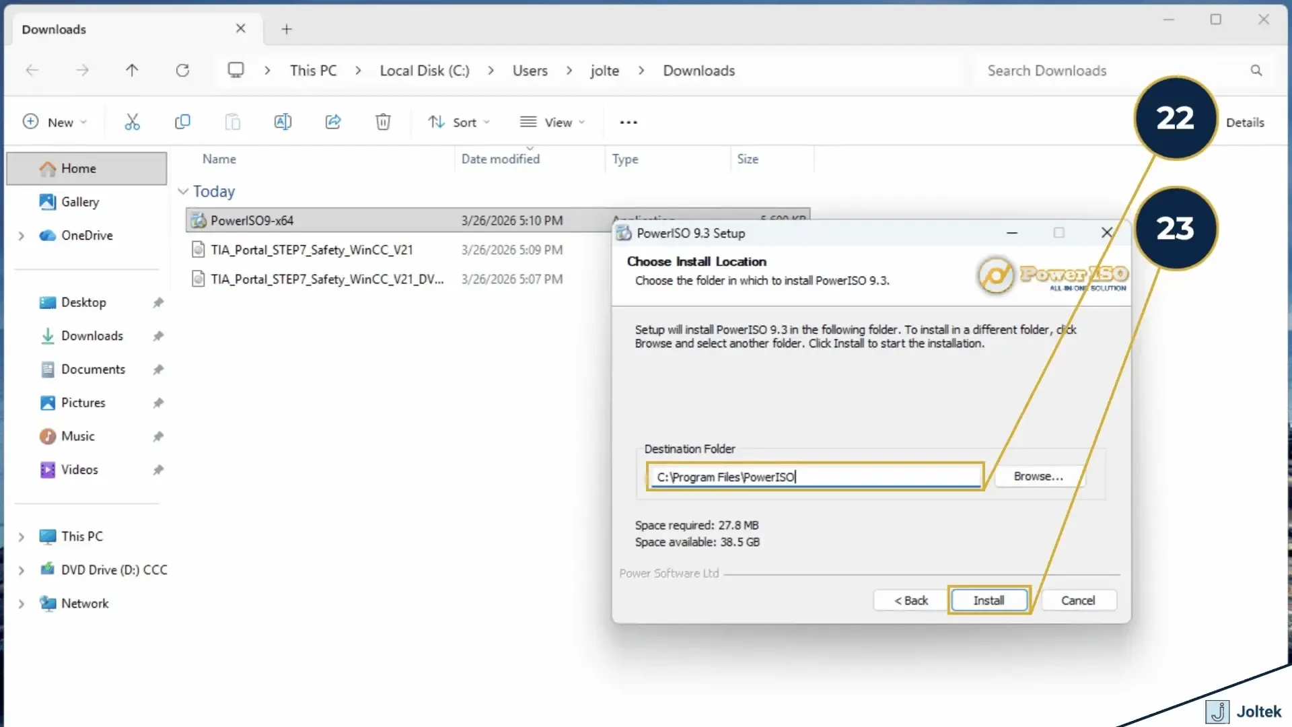Open Downloads in quick access
The width and height of the screenshot is (1292, 727).
[x=92, y=336]
